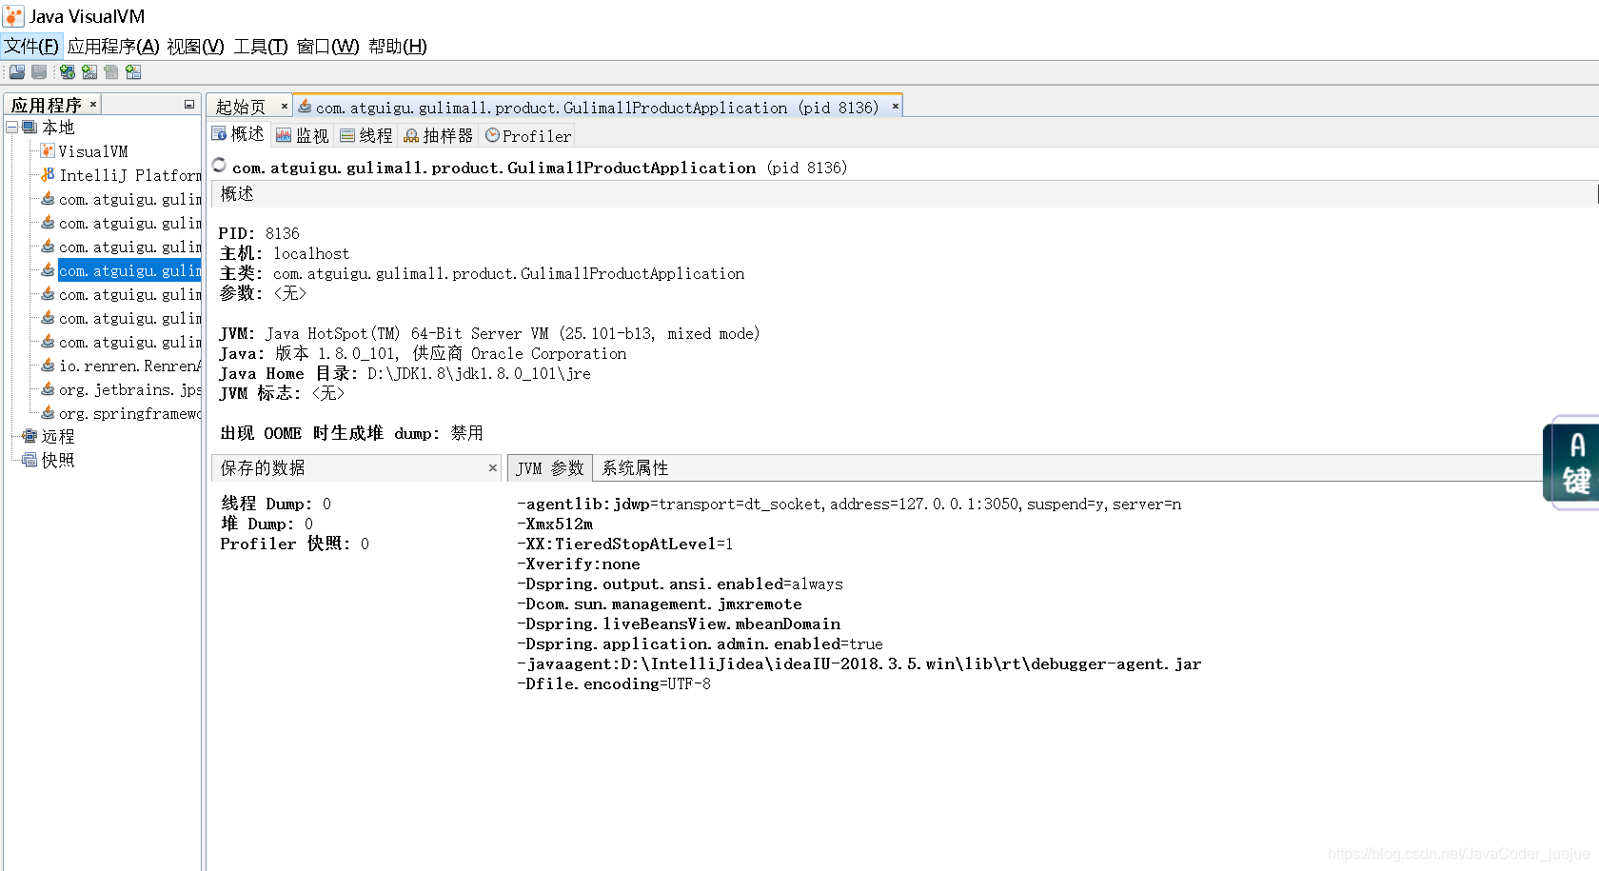Select IntelliJ Platform in the tree

(130, 175)
